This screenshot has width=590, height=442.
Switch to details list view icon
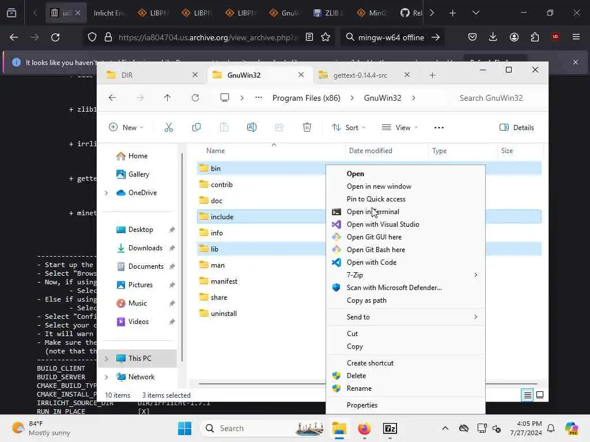(x=527, y=395)
